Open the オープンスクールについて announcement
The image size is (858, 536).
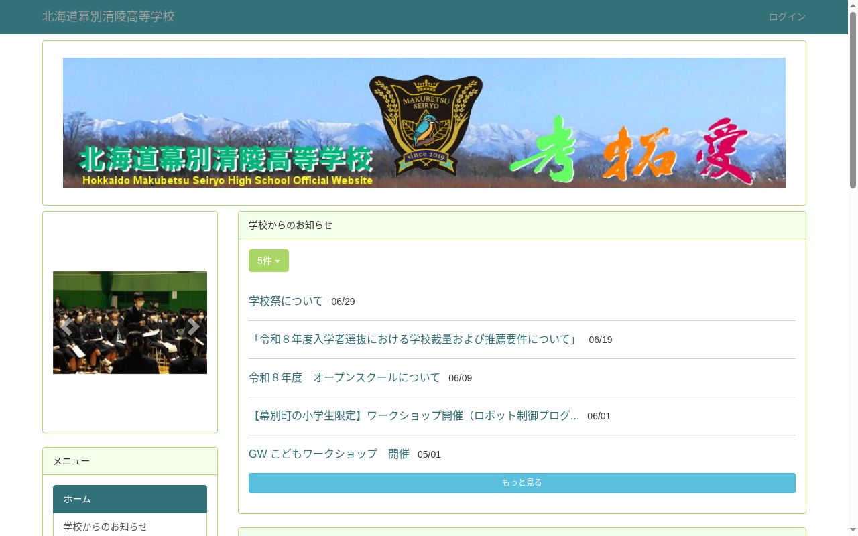pos(345,378)
